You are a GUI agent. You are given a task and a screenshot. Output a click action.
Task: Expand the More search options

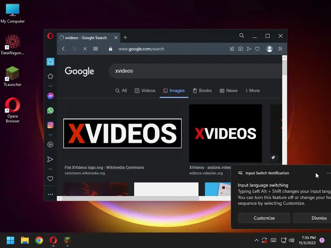click(x=253, y=90)
